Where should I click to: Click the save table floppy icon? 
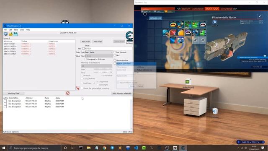[15, 34]
